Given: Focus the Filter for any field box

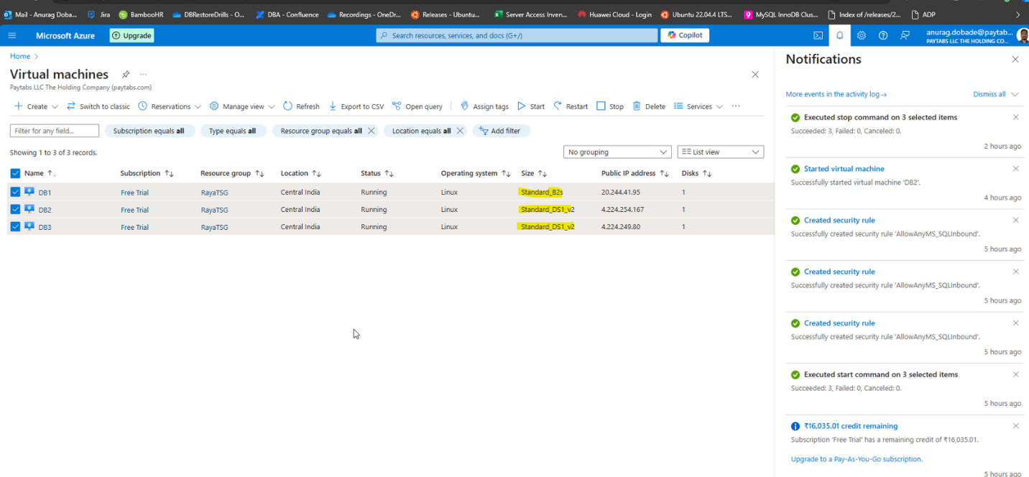Looking at the screenshot, I should point(55,131).
